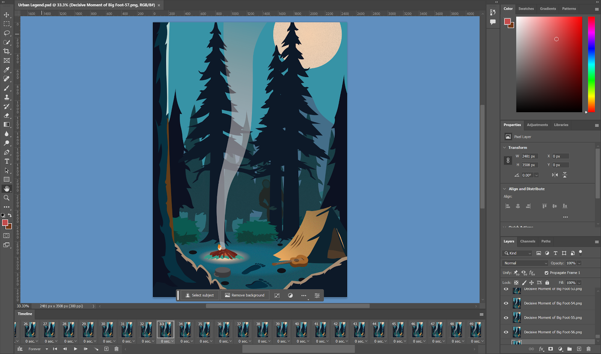Select the Spot Healing Brush tool
The width and height of the screenshot is (601, 354).
(x=6, y=79)
